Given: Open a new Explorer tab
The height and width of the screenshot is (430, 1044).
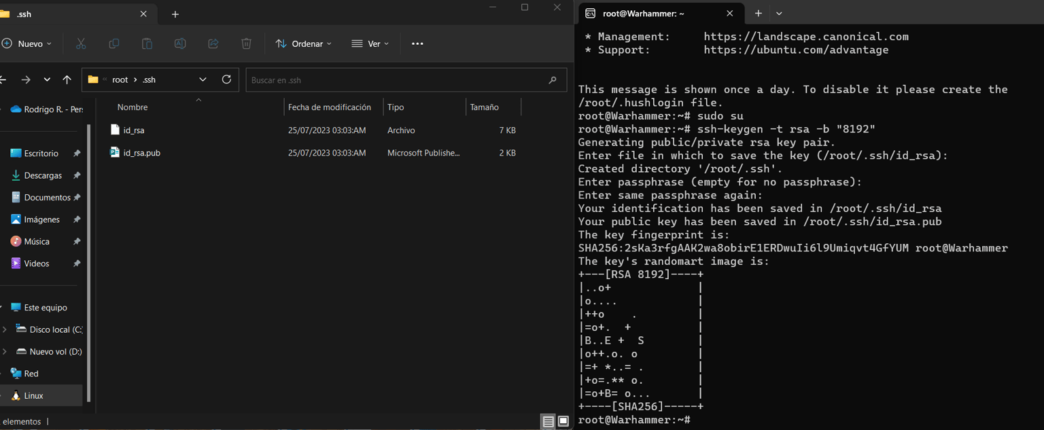Looking at the screenshot, I should (x=175, y=14).
